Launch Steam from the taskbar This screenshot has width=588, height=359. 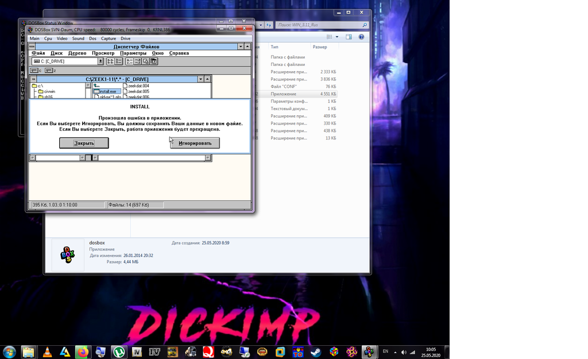coord(316,352)
